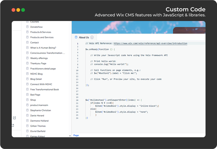Viewport: 217px width, 149px height.
Task: Open the product-karnozin page
Action: point(39,105)
